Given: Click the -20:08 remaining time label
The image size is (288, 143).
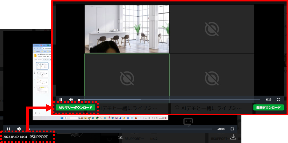Looking at the screenshot, I should [x=221, y=129].
